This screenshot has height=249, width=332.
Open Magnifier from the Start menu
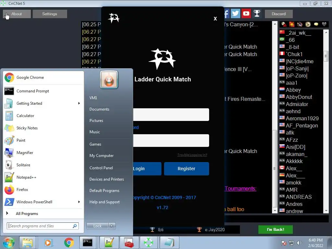43,153
